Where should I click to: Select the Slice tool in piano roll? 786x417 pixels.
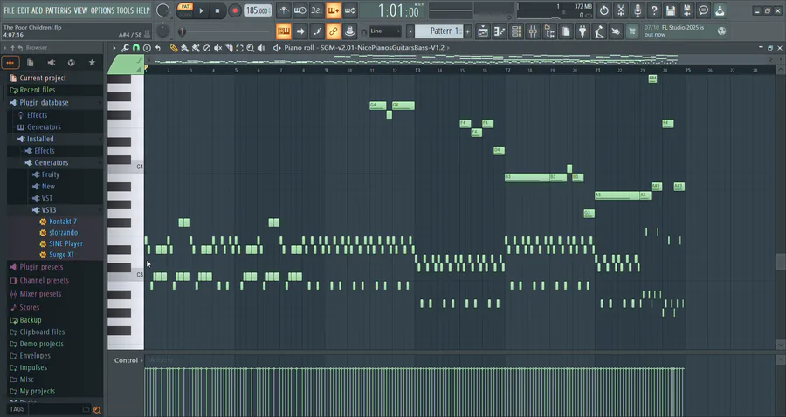click(229, 48)
